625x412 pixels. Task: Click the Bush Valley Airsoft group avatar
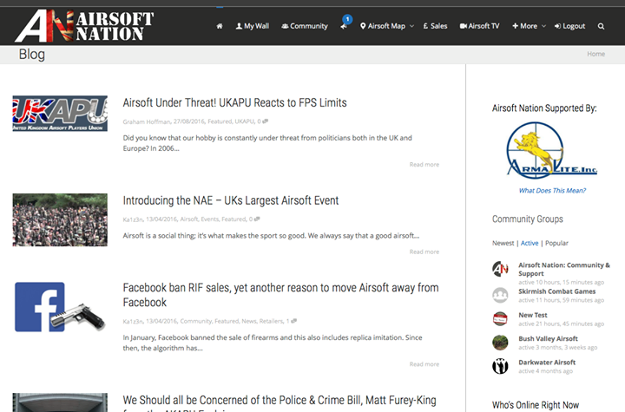pyautogui.click(x=500, y=343)
